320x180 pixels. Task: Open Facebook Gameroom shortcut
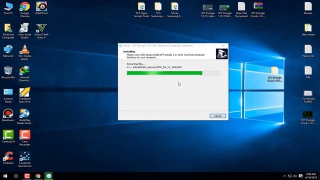point(24,159)
